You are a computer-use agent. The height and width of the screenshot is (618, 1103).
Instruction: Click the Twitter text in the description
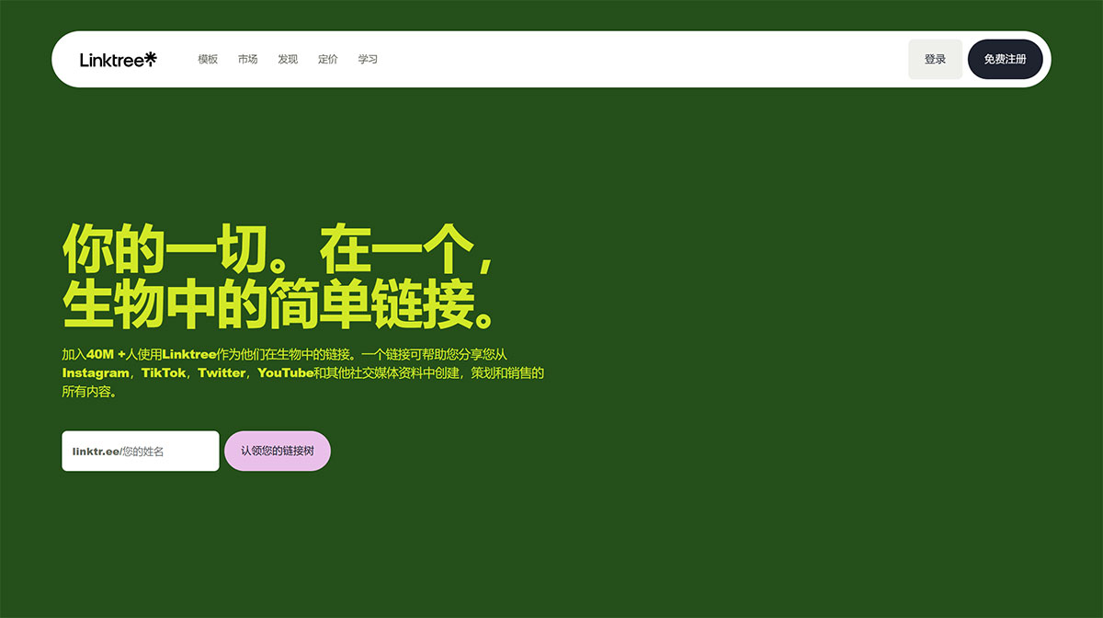[222, 372]
